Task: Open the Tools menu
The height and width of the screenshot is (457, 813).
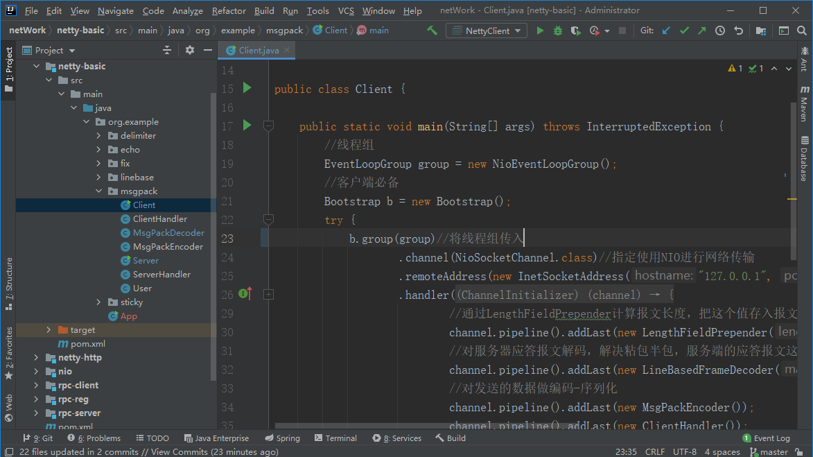Action: coord(317,10)
